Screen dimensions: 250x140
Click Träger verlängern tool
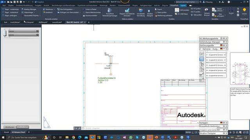point(9,16)
